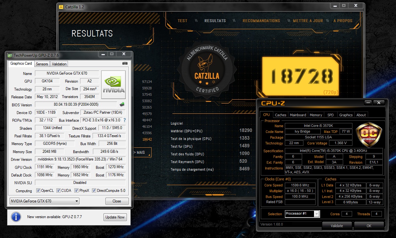Open RECOMMANDATIONS in Catzilla
The image size is (396, 238).
tap(261, 21)
